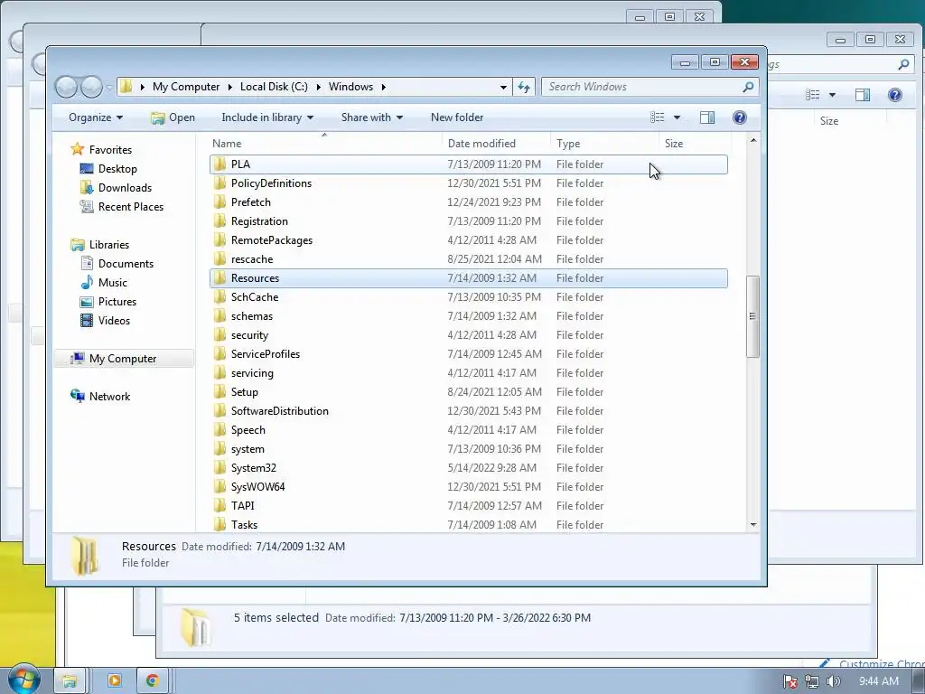The height and width of the screenshot is (694, 925).
Task: Sort by the Size column header
Action: [695, 144]
